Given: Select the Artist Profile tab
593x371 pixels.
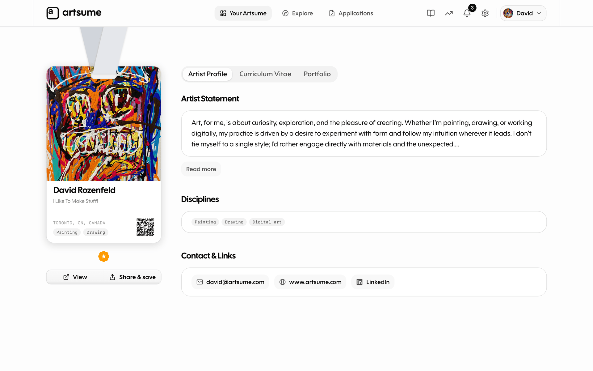Looking at the screenshot, I should tap(208, 74).
